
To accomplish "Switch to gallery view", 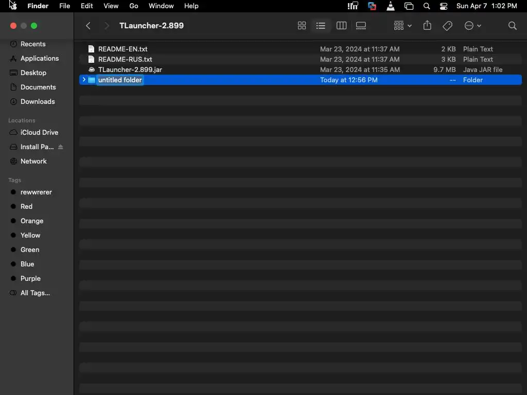I will pos(361,26).
